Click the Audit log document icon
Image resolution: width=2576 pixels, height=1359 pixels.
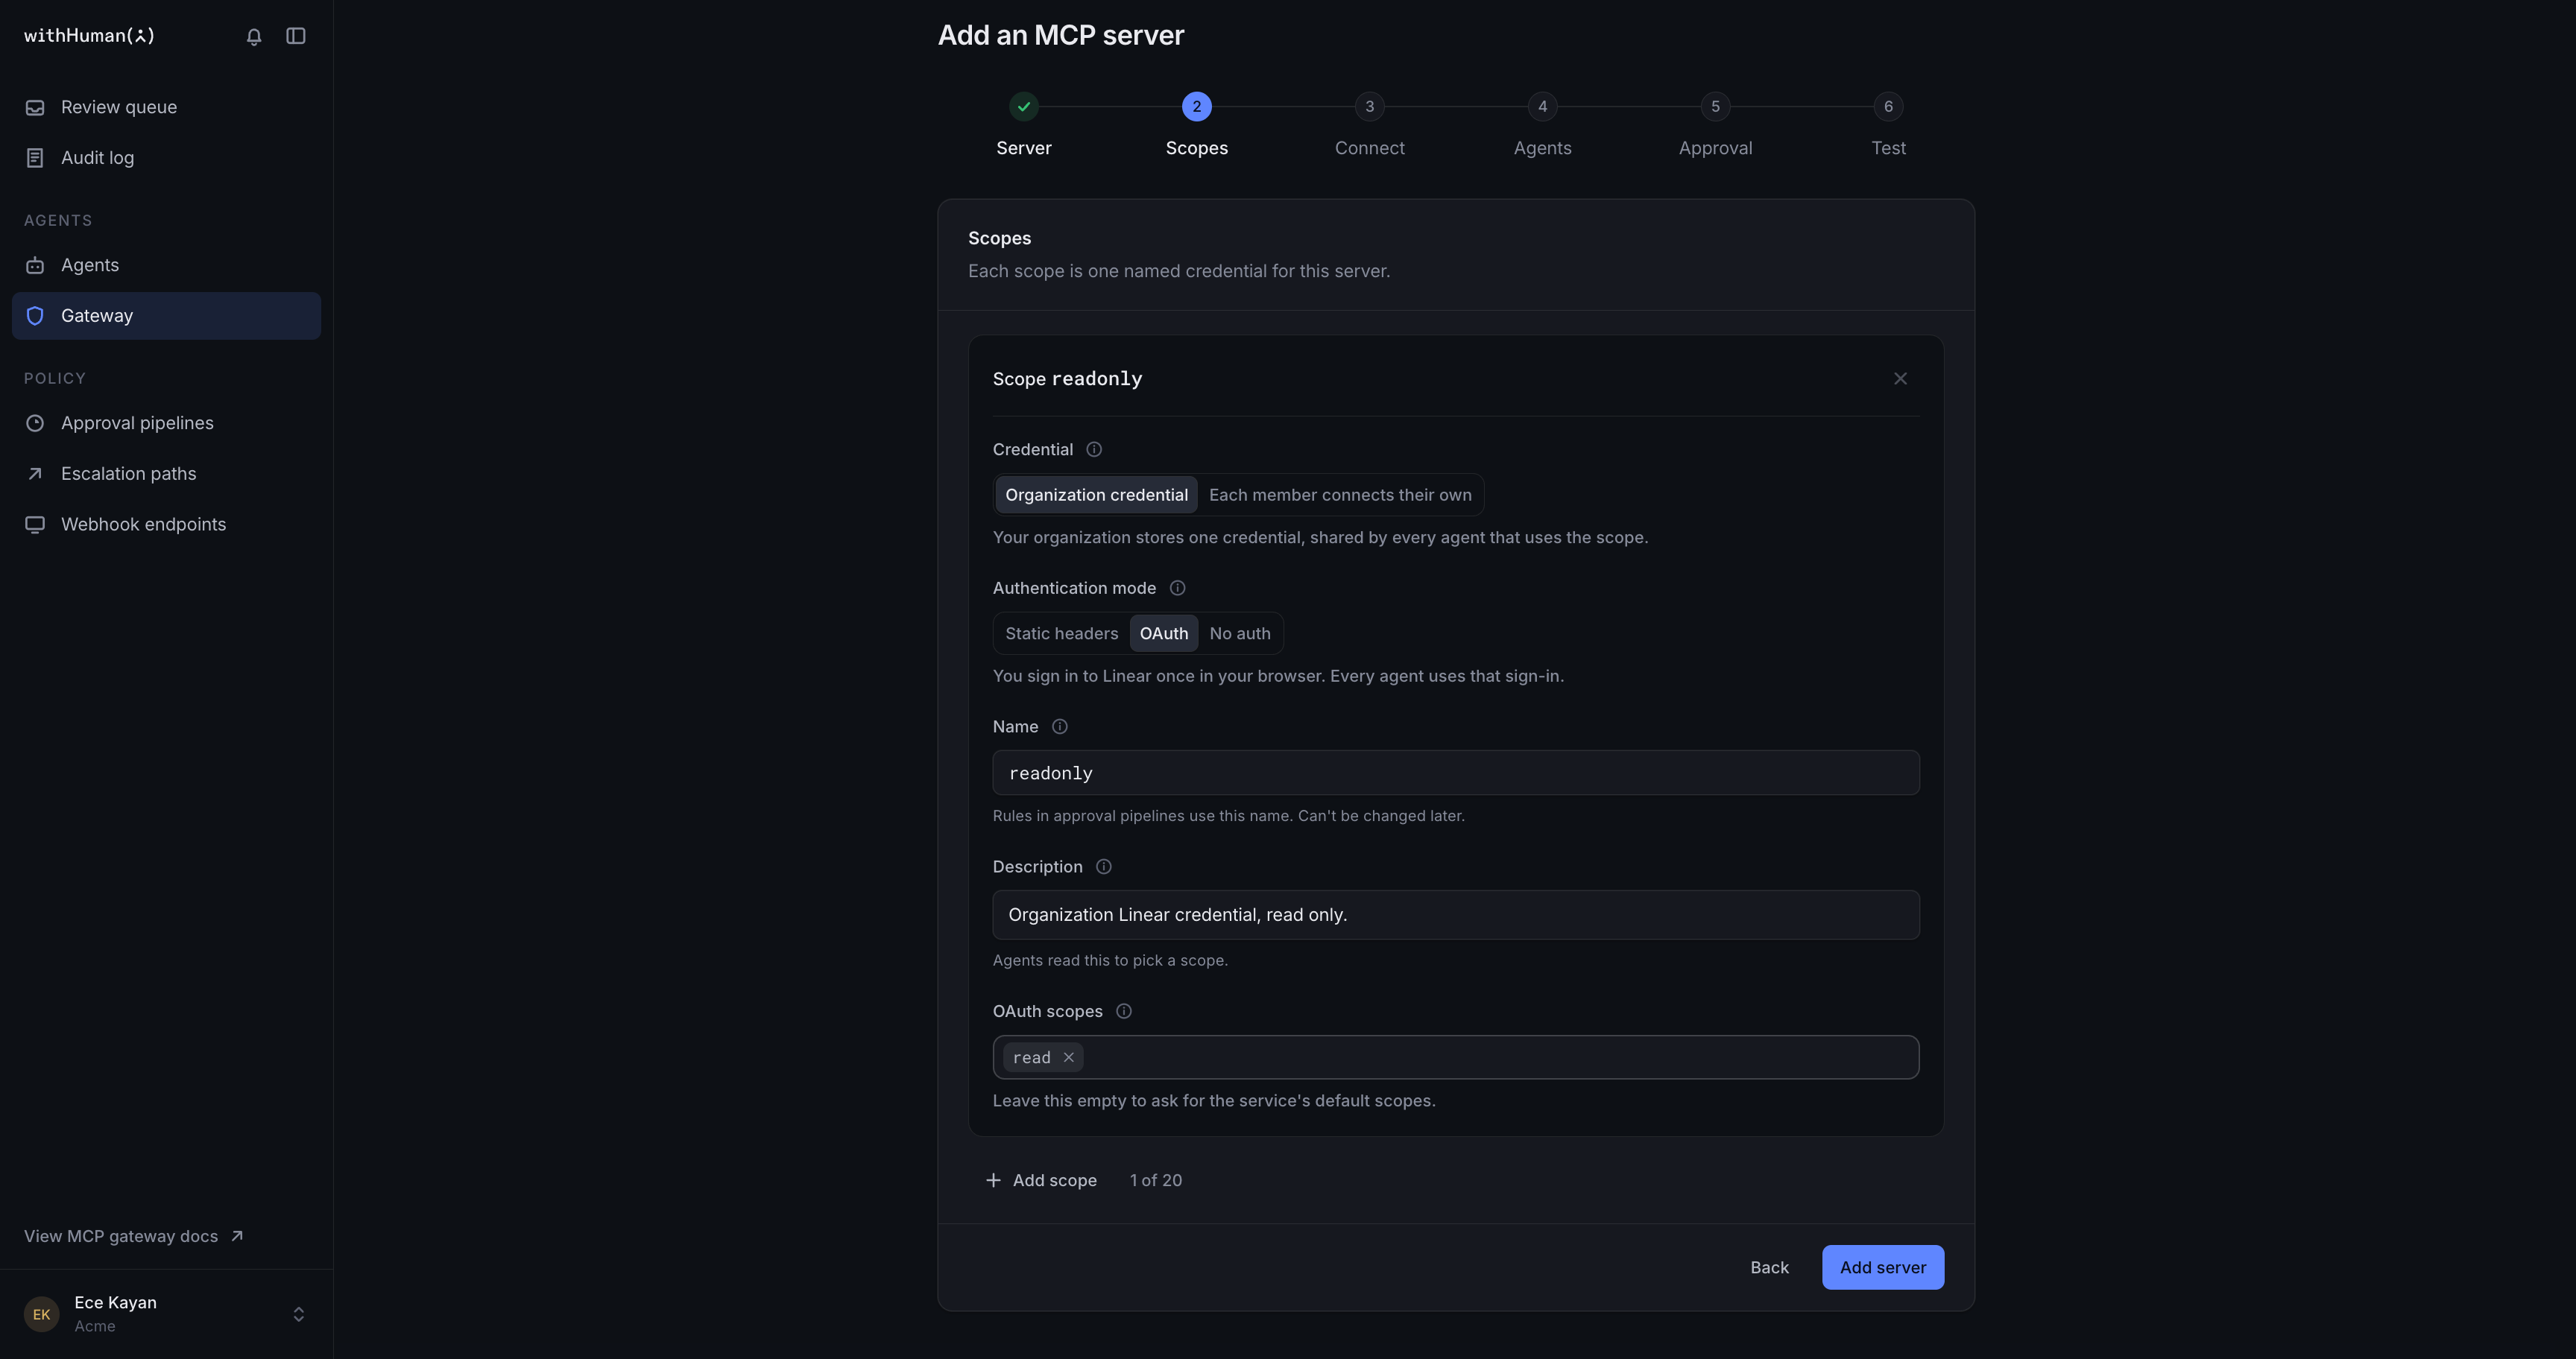[35, 158]
